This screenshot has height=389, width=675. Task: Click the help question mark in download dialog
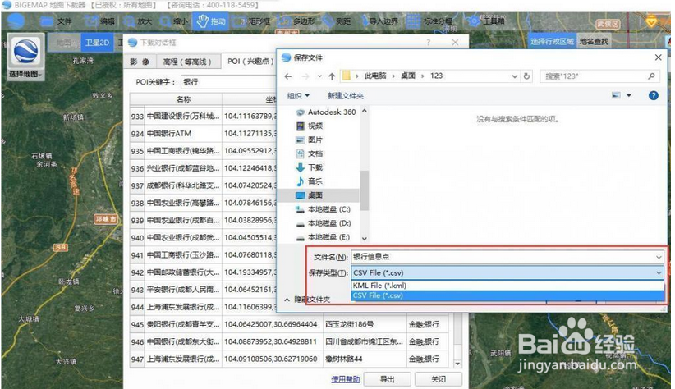pos(429,42)
